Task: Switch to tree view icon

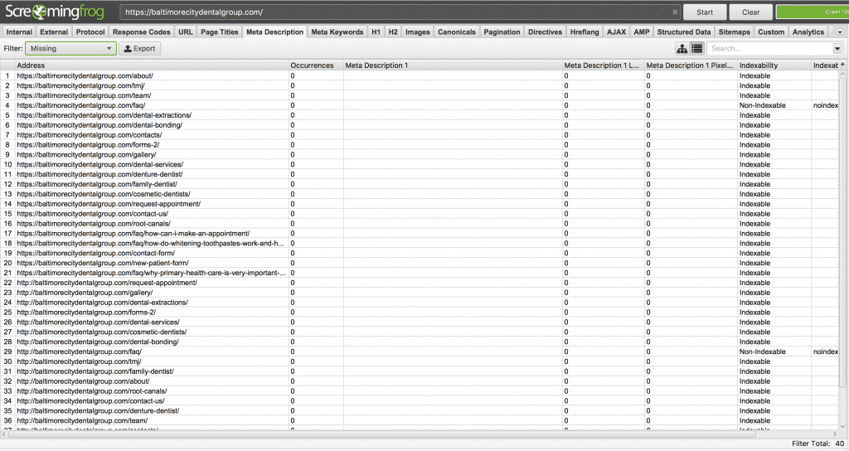Action: coord(682,49)
